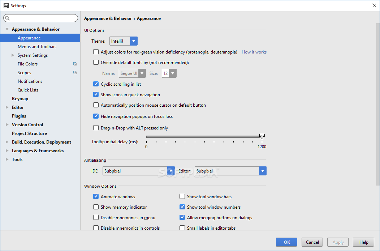Click Appearance & Behavior in the breadcrumb
Image resolution: width=380 pixels, height=251 pixels.
pos(108,18)
